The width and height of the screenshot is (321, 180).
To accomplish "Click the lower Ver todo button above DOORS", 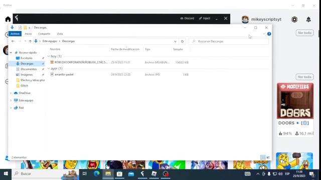I will tap(304, 77).
